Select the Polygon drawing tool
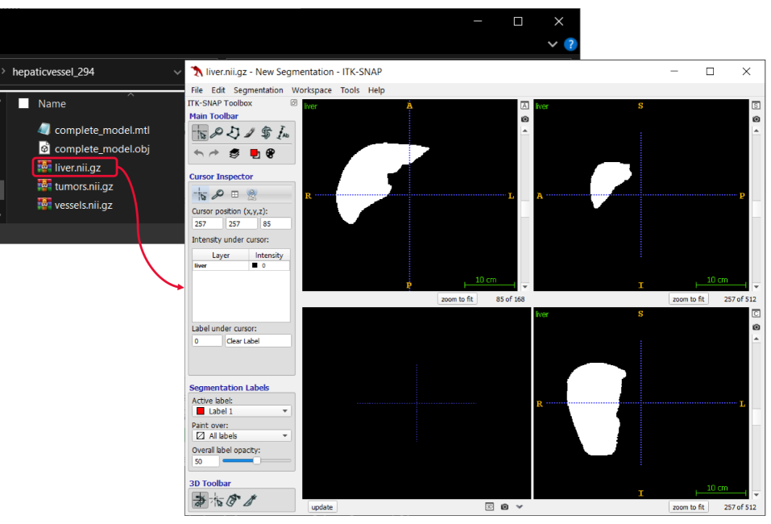Image resolution: width=771 pixels, height=524 pixels. coord(234,133)
